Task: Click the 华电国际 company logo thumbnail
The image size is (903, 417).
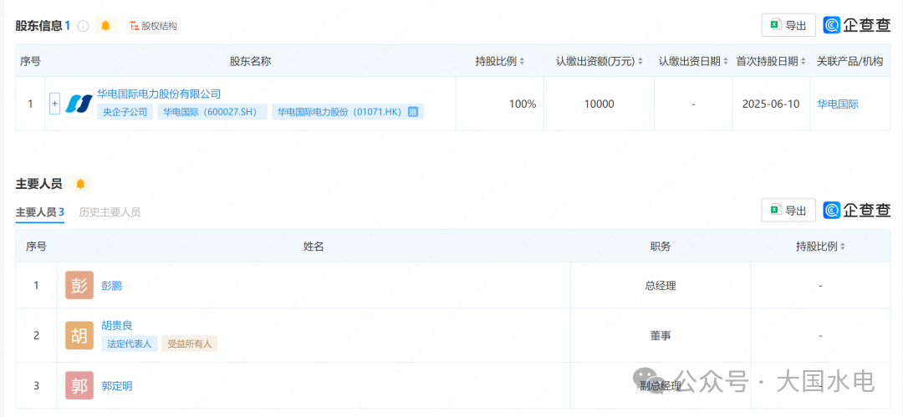Action: pos(79,104)
